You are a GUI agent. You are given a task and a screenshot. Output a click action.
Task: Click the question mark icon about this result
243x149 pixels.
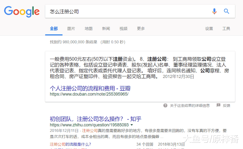(165, 105)
